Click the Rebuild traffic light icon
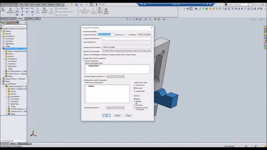 point(96,5)
